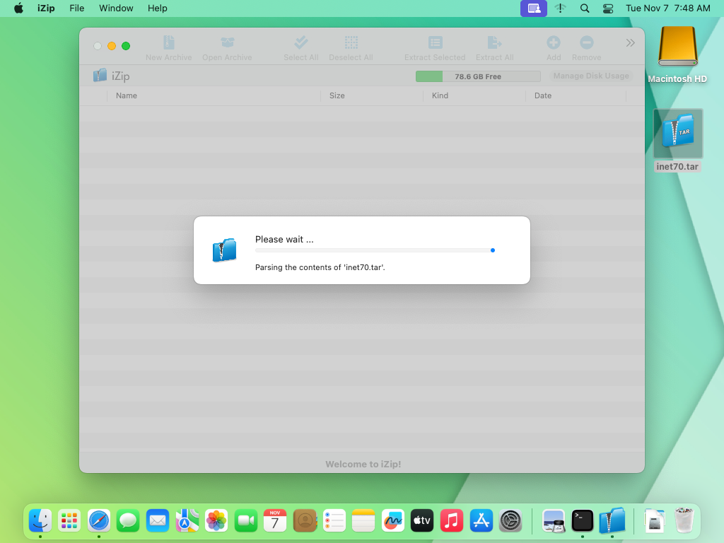Image resolution: width=724 pixels, height=543 pixels.
Task: Open FaceTime from the Dock
Action: click(245, 521)
